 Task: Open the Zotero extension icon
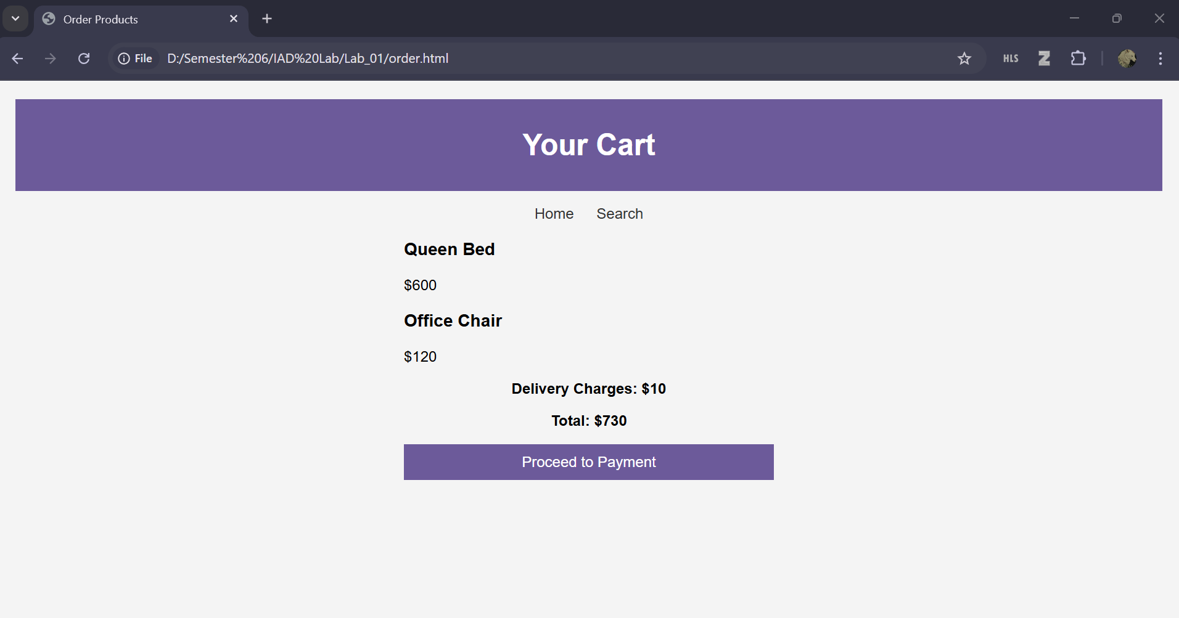coord(1044,59)
